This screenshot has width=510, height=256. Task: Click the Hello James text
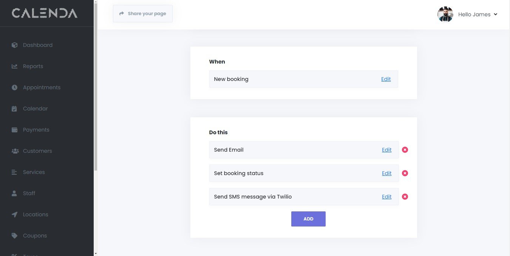474,14
